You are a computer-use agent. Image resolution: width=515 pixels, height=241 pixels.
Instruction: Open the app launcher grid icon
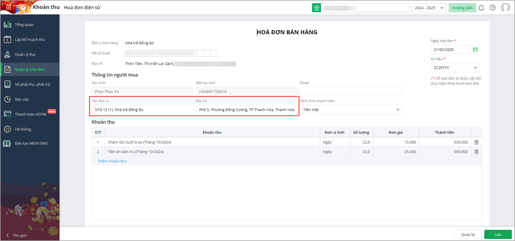8,7
